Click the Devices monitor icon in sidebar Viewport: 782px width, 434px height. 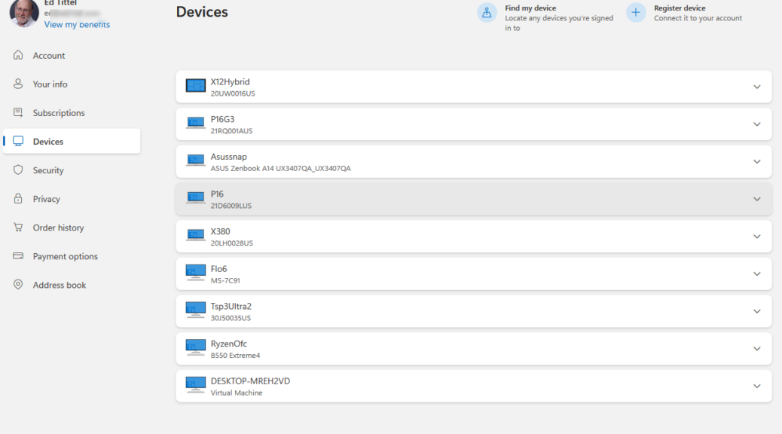click(18, 141)
